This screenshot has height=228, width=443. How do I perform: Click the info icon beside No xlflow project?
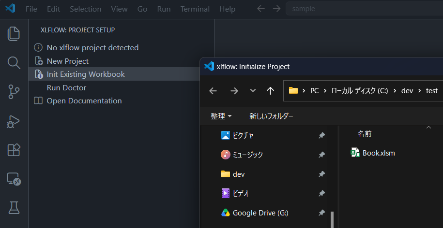point(38,47)
